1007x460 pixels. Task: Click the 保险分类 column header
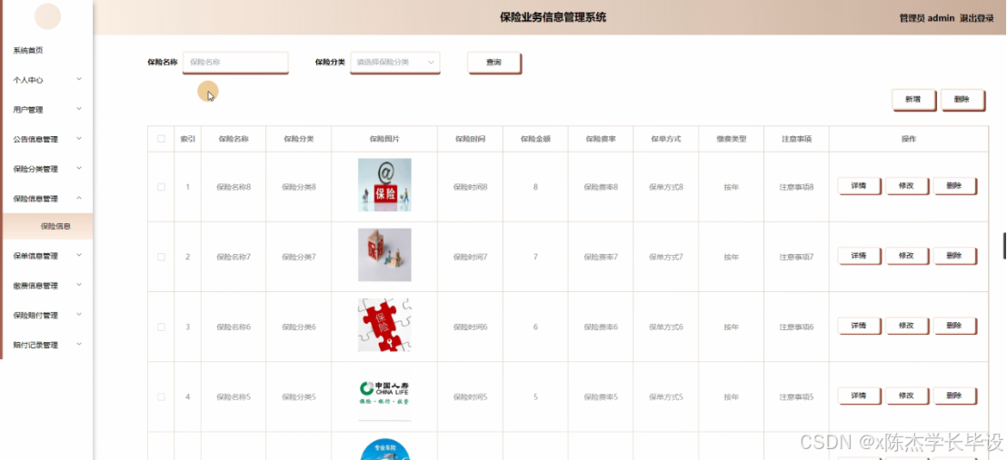tap(299, 139)
